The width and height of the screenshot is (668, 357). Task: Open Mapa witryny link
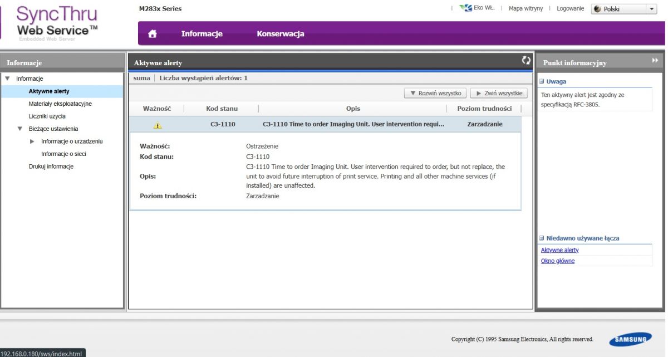(525, 8)
